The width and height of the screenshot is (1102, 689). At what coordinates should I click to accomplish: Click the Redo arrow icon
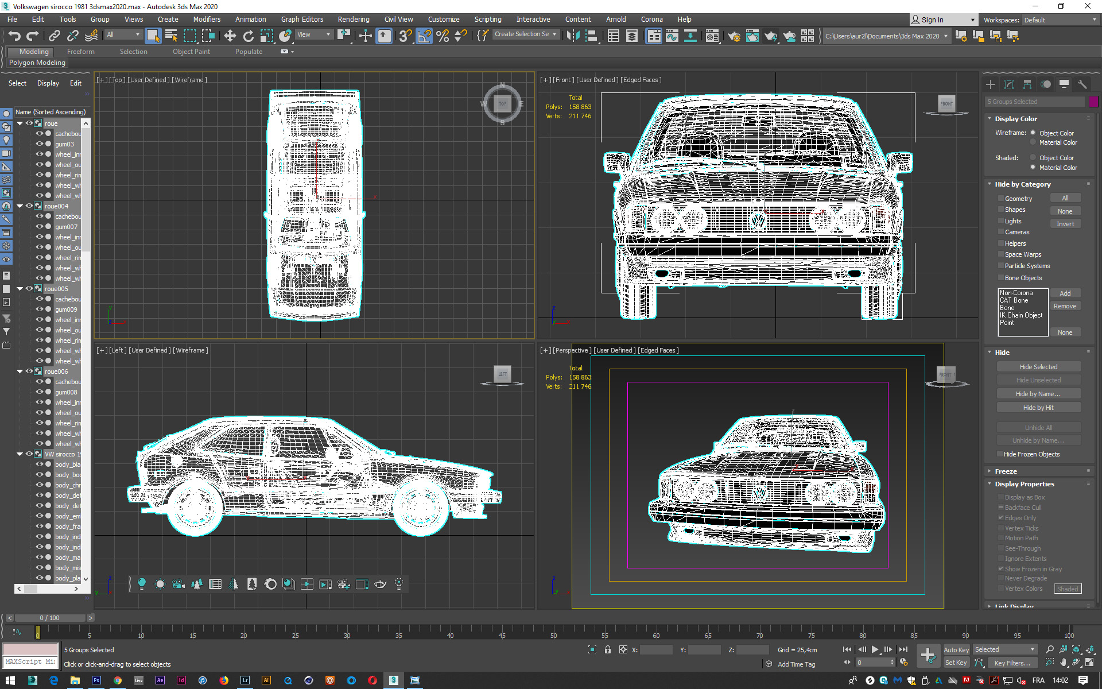[33, 36]
